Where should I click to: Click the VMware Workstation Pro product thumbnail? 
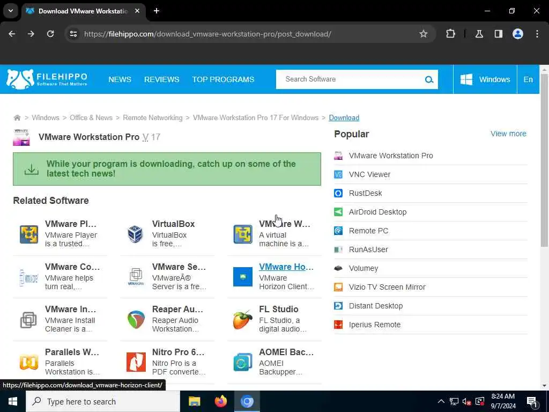[21, 137]
